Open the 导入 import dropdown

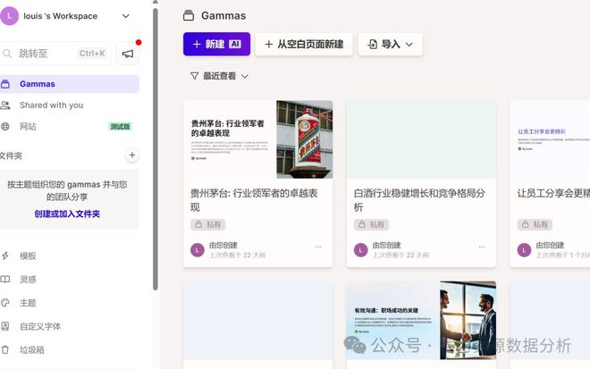point(390,44)
